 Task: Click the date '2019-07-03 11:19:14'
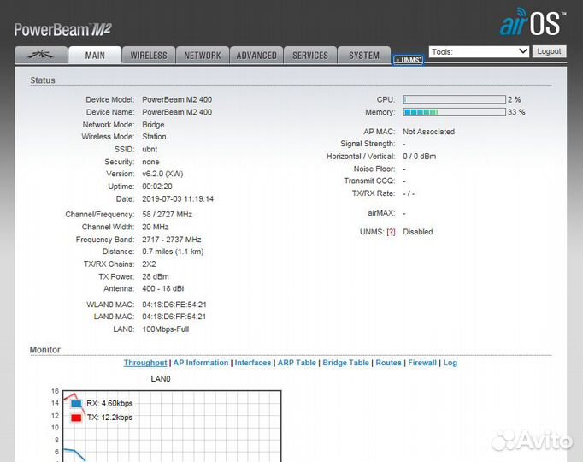178,199
